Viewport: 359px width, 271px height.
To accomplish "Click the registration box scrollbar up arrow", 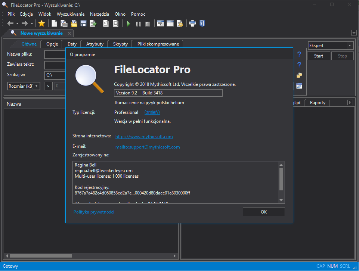I will point(281,165).
